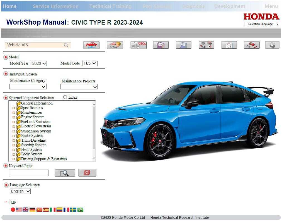The height and width of the screenshot is (221, 282).
Task: Expand the Maintenances tree node
Action: (x=13, y=113)
